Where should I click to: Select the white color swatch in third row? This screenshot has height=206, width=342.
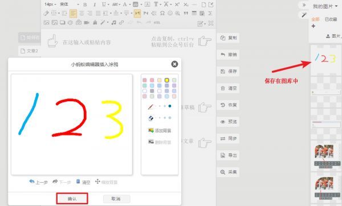point(145,91)
